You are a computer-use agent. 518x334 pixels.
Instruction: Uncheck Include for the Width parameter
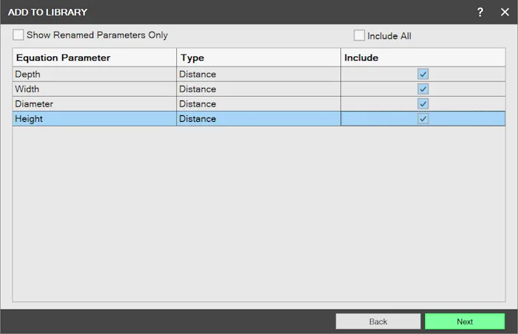(x=423, y=89)
